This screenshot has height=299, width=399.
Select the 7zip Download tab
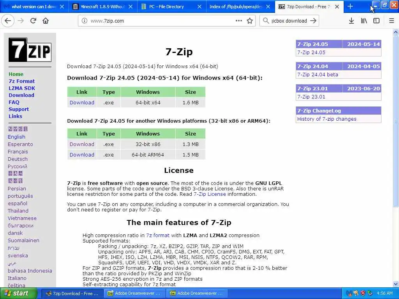(309, 7)
